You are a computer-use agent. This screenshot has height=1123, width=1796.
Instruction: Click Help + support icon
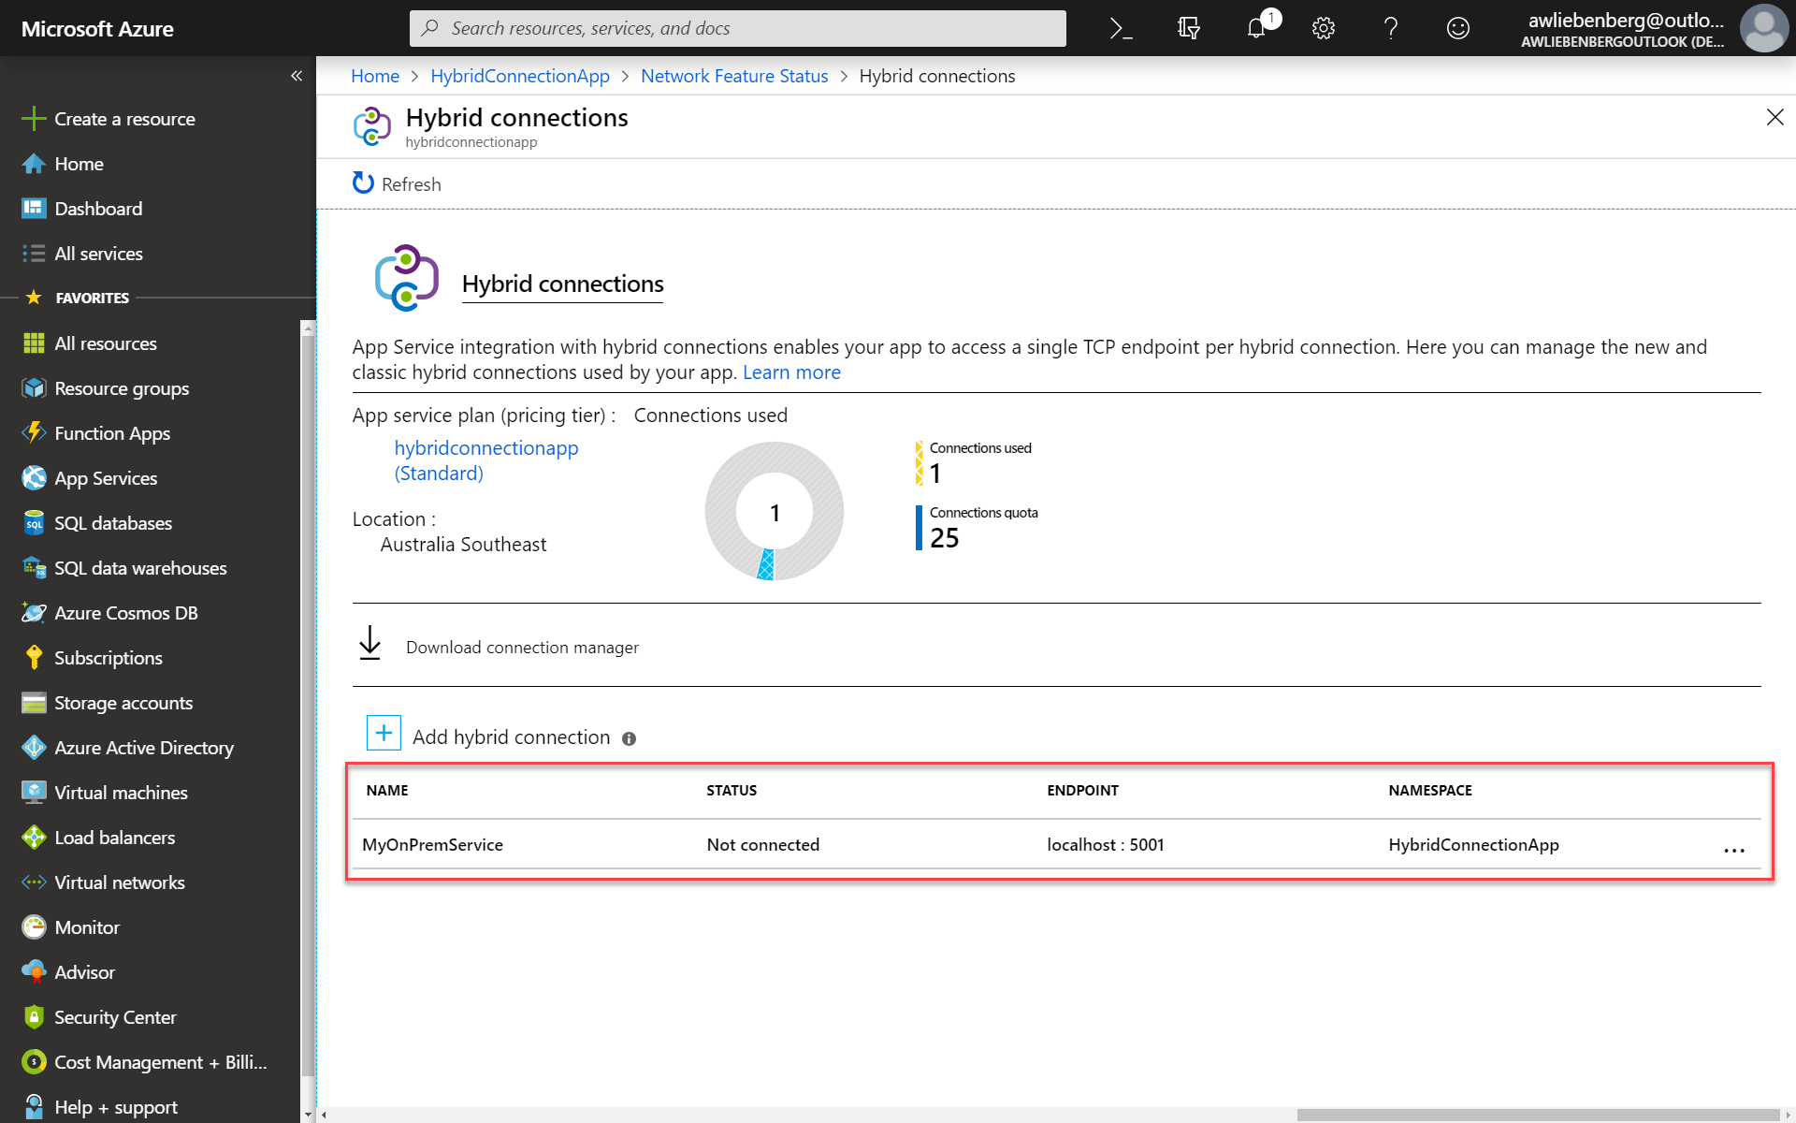point(34,1107)
